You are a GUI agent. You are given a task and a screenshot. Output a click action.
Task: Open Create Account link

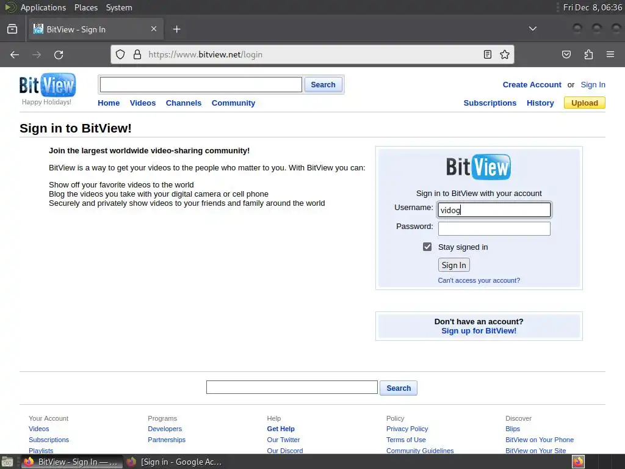pos(532,84)
